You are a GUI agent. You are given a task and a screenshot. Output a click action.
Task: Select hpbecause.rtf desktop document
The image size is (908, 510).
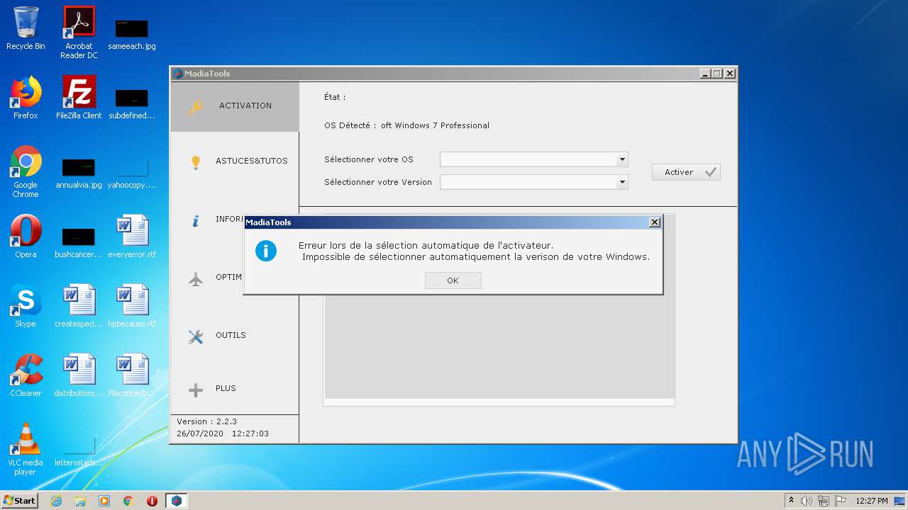coord(132,306)
